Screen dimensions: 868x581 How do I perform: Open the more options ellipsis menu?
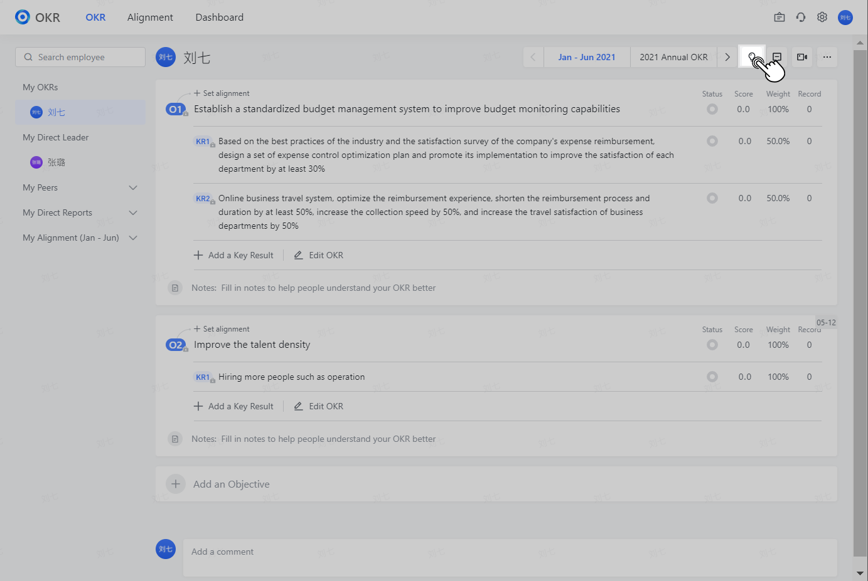tap(827, 57)
